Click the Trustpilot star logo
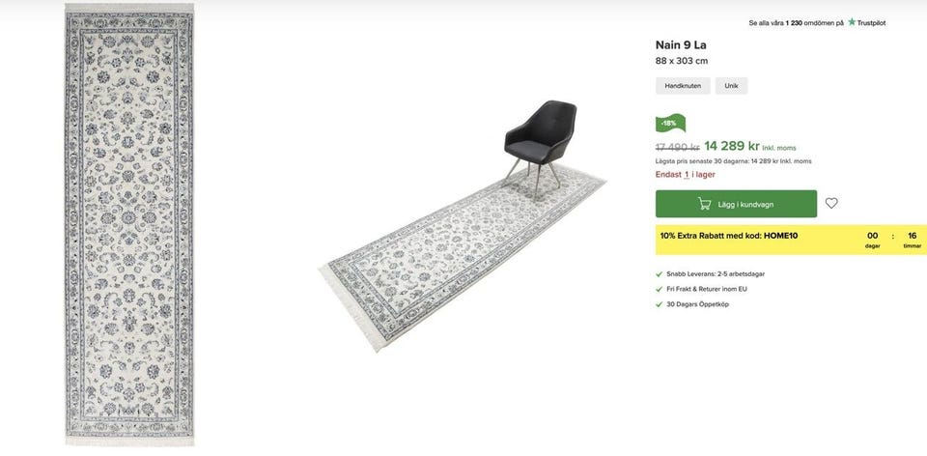927x456 pixels. click(x=852, y=22)
